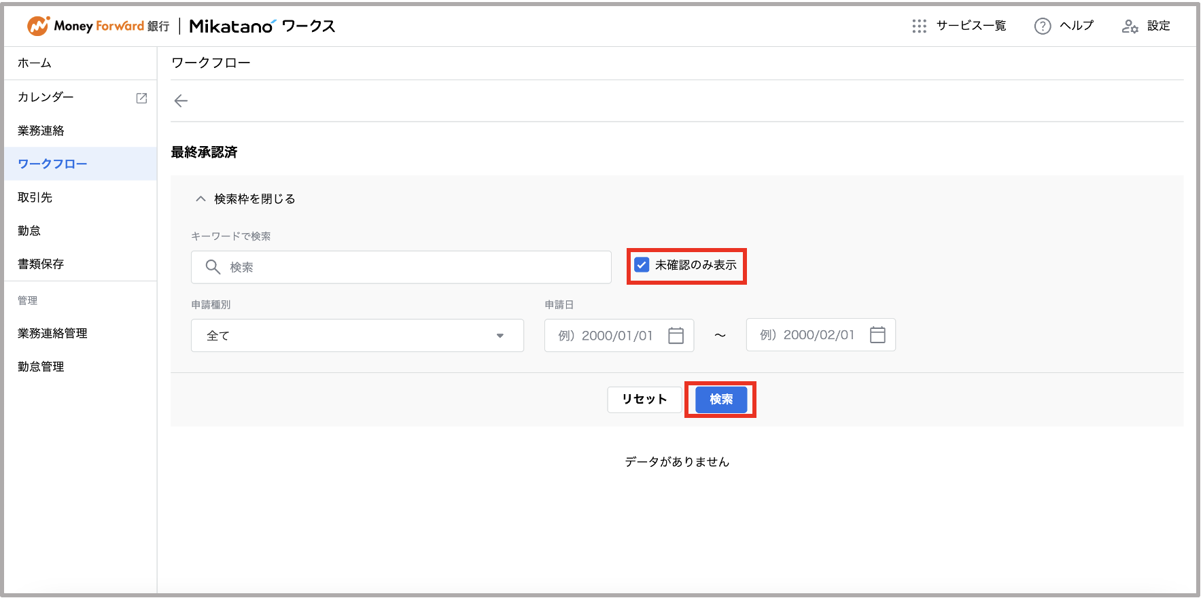Click the blue 検索 button
This screenshot has width=1203, height=598.
[721, 399]
